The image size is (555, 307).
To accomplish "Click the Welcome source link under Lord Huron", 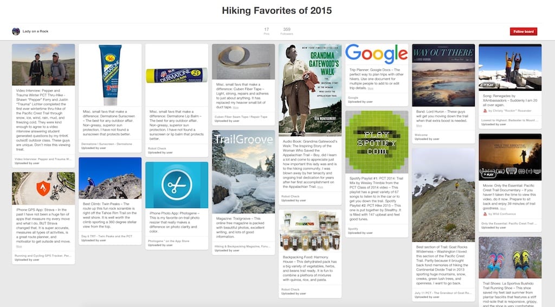I will click(x=421, y=135).
